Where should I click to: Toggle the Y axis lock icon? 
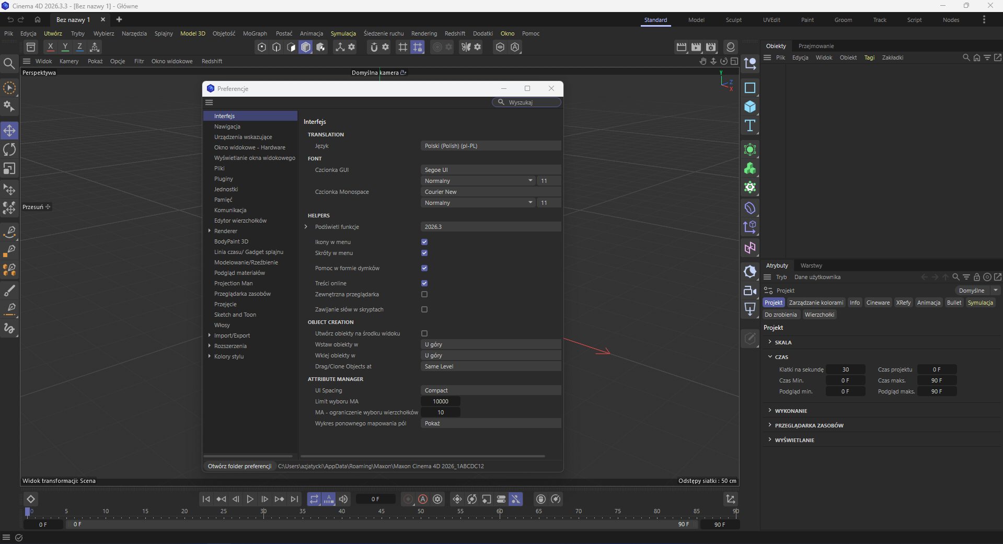65,47
